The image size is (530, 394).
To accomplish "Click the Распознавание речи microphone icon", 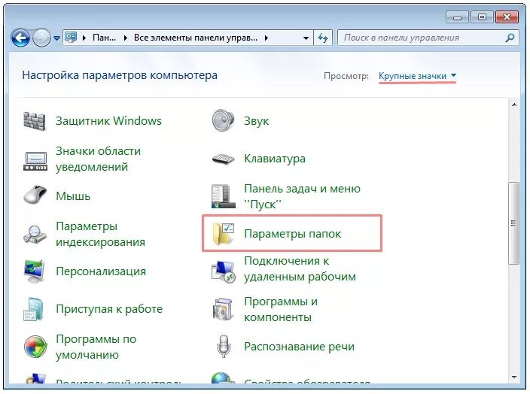I will click(224, 347).
